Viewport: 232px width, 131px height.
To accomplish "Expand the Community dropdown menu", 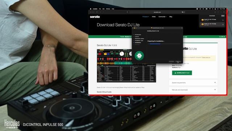I will pos(162,17).
